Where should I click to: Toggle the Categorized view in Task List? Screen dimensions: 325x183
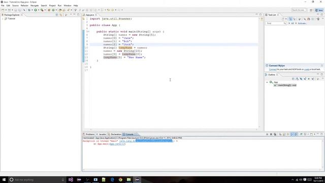[290, 19]
